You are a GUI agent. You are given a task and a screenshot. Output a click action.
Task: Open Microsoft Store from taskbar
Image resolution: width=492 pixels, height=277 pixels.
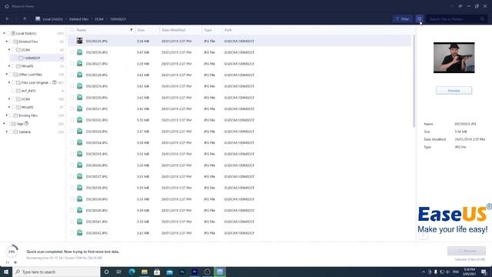pyautogui.click(x=157, y=272)
